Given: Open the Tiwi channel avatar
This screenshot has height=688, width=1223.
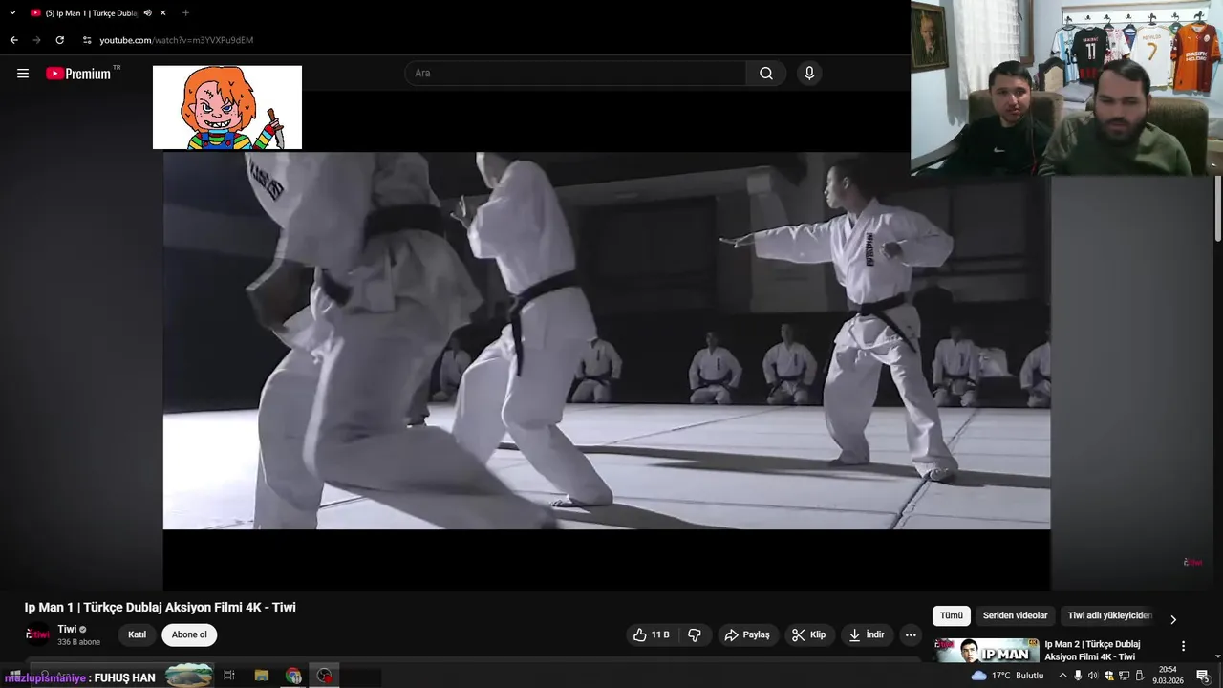Looking at the screenshot, I should 38,634.
